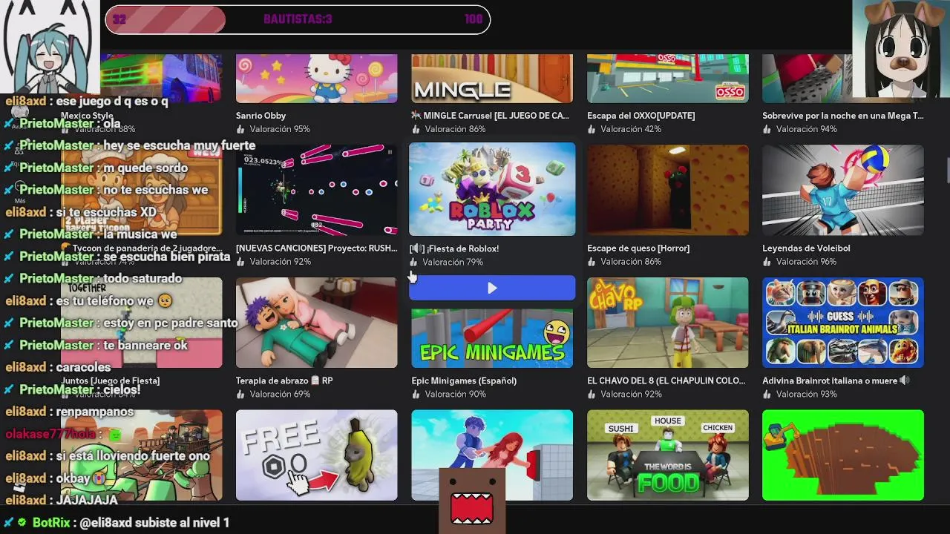Open the Roblox Party game thumbnail

click(492, 189)
